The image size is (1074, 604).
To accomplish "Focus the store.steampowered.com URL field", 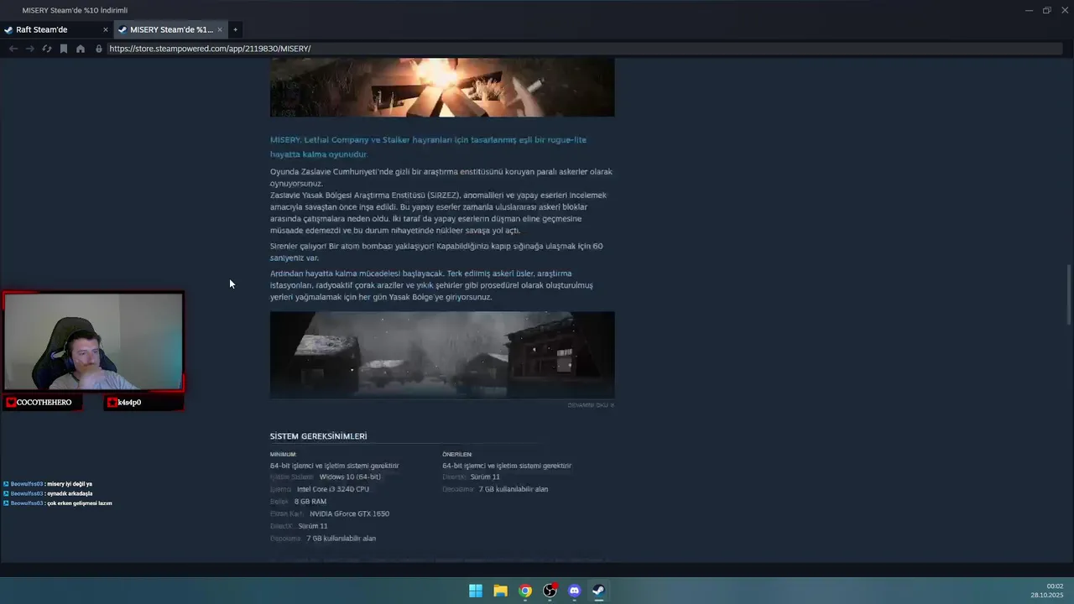I will (584, 49).
